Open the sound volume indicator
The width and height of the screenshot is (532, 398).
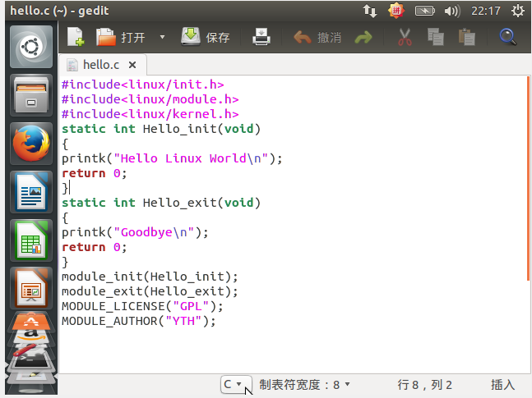tap(452, 11)
